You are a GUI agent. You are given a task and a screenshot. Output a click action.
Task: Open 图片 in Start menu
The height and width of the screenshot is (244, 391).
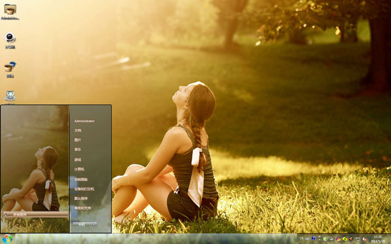tap(78, 140)
